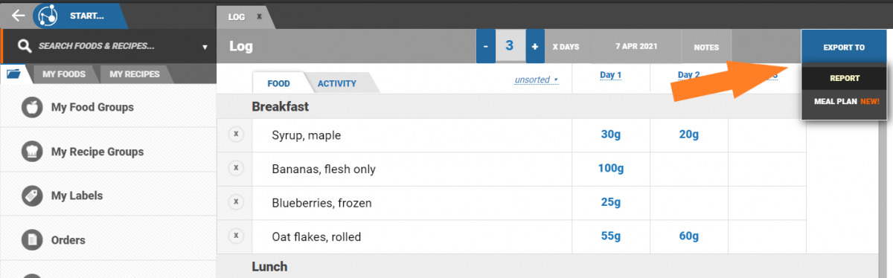
Task: Choose Report from export menu
Action: point(845,78)
